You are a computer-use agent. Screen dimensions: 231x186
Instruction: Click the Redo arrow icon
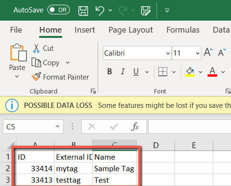(x=123, y=11)
